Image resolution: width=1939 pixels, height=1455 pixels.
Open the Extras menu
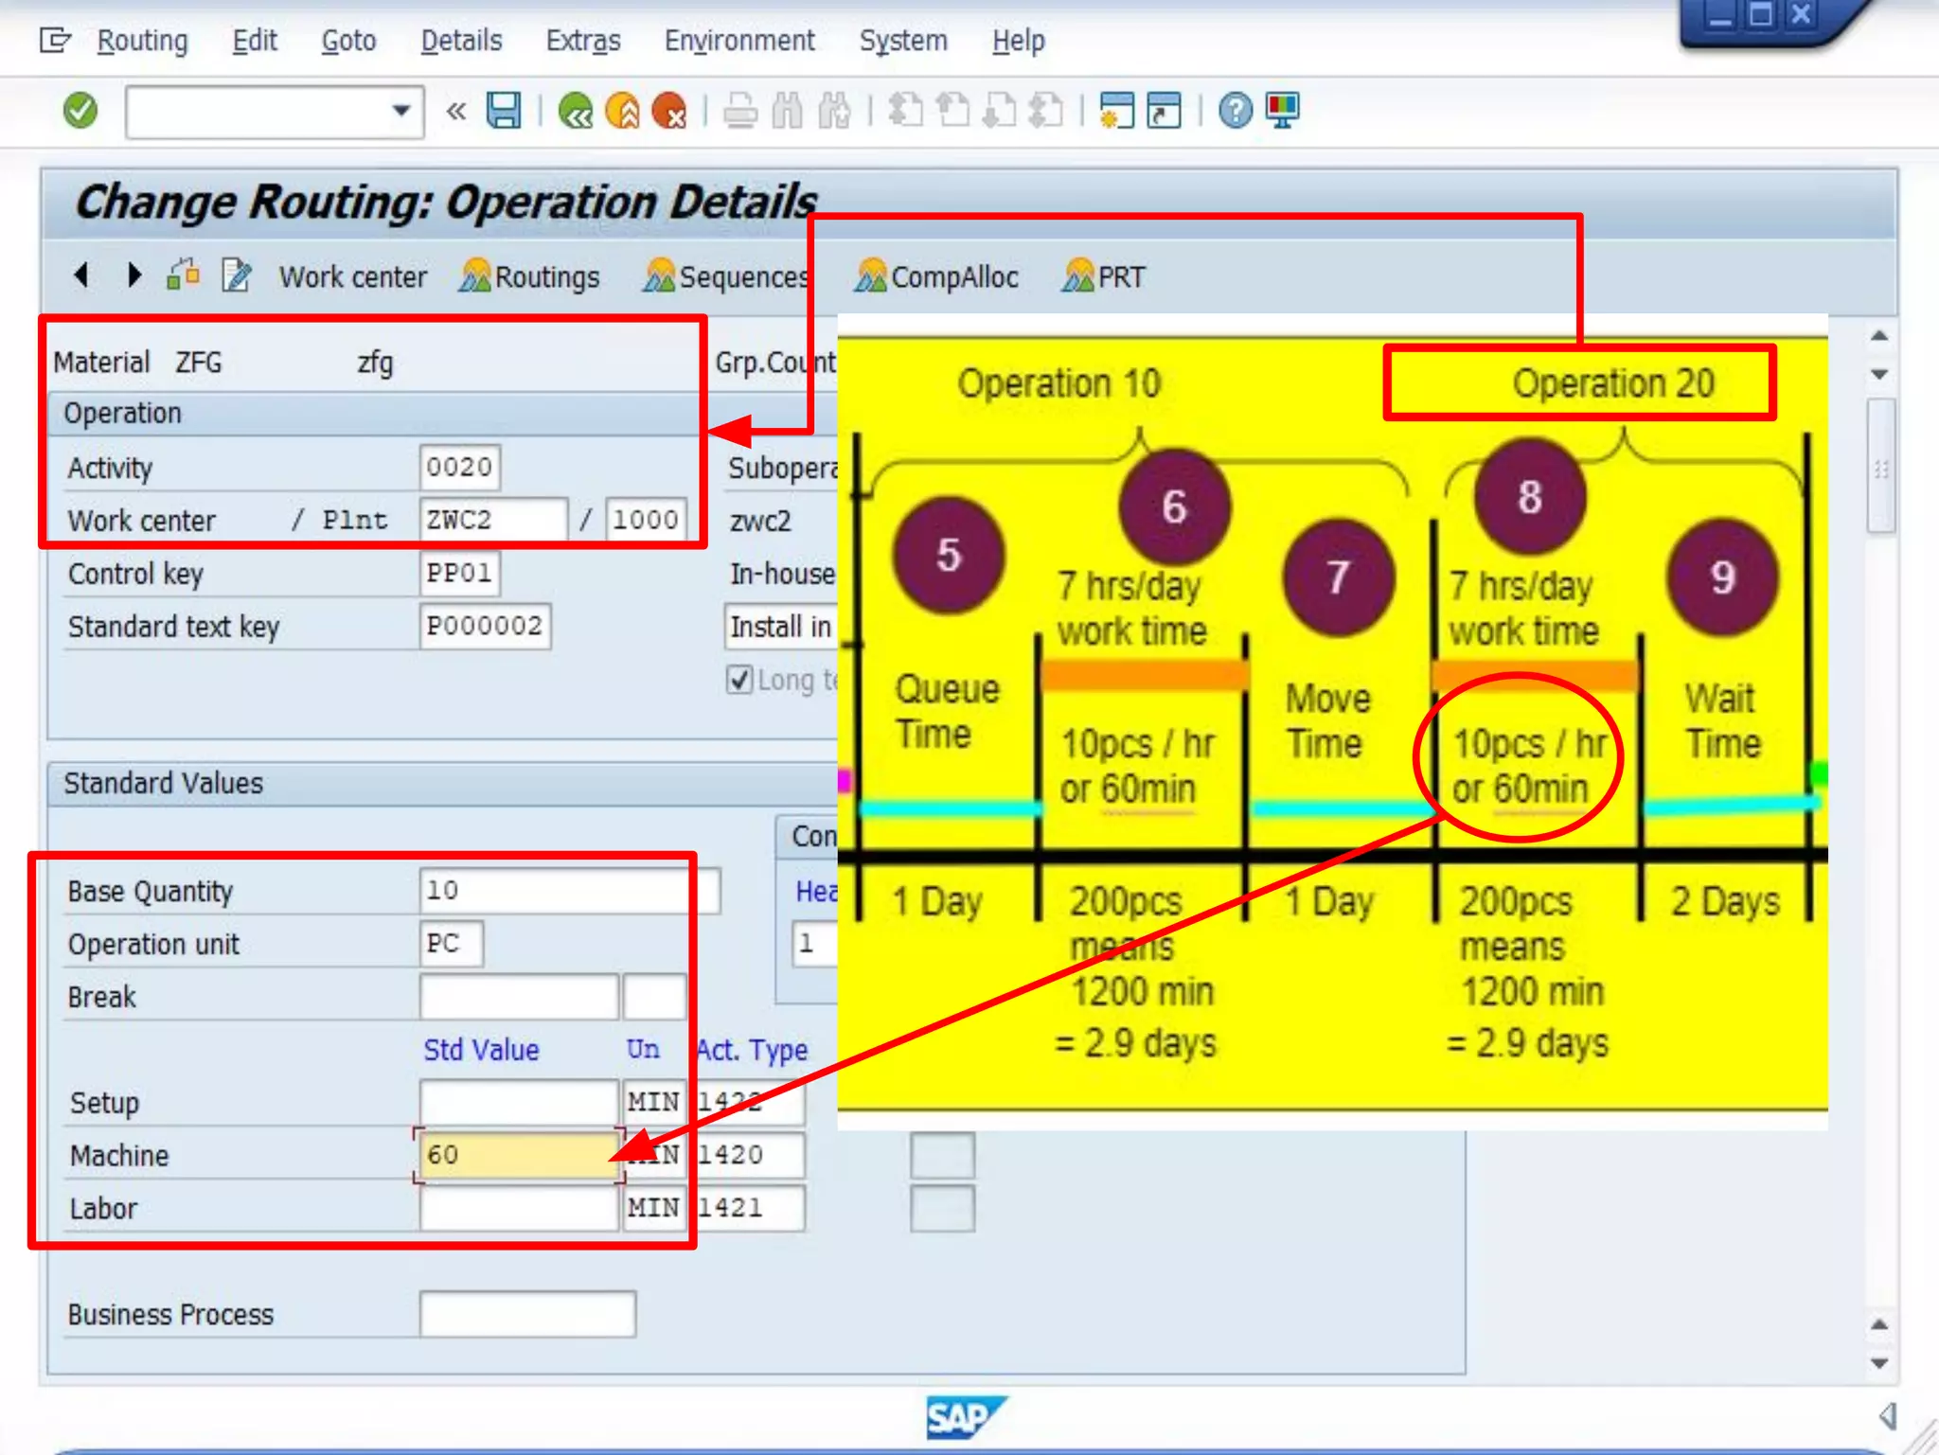[x=583, y=41]
